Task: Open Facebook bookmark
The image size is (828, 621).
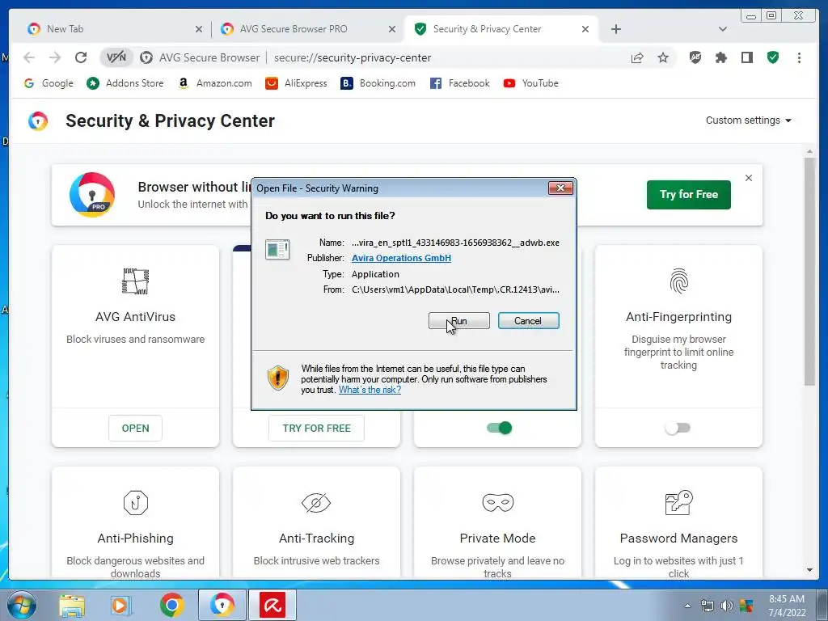Action: point(460,83)
